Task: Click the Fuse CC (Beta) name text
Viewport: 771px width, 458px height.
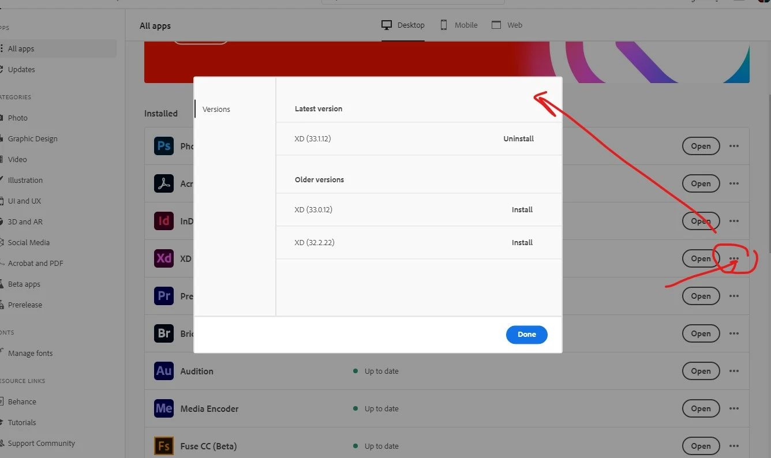Action: [208, 446]
